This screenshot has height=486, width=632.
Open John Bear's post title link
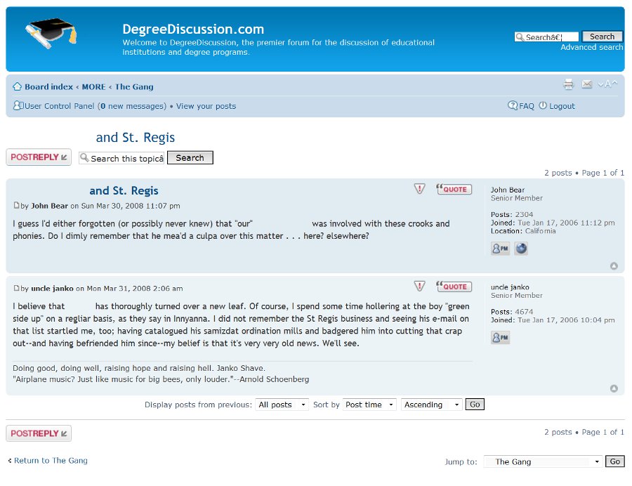tap(124, 190)
